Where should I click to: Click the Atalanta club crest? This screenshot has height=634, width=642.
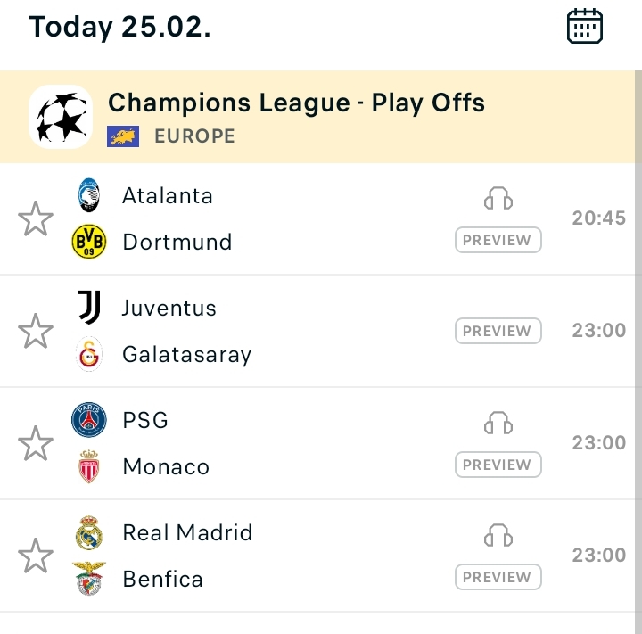point(88,195)
